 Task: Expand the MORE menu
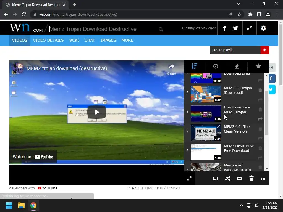[127, 40]
